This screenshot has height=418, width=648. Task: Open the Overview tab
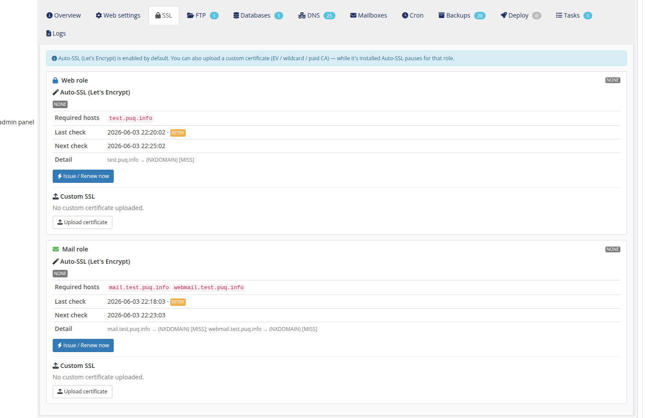coord(64,15)
